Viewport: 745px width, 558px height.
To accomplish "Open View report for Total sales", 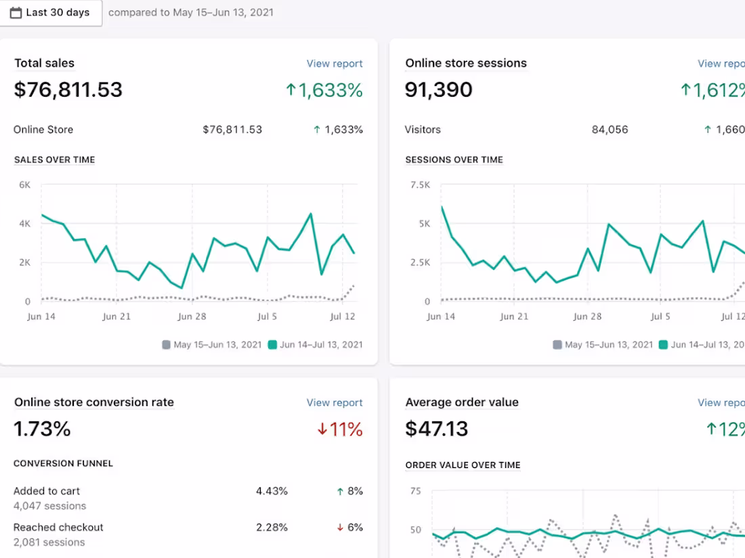I will 335,63.
